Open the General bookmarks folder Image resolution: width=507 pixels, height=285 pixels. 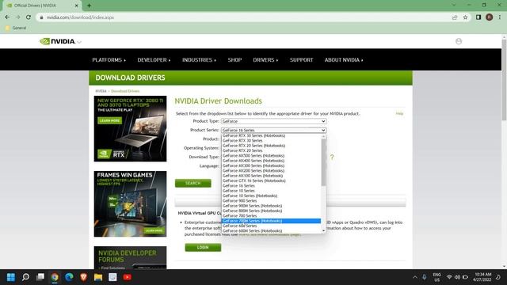click(x=16, y=28)
